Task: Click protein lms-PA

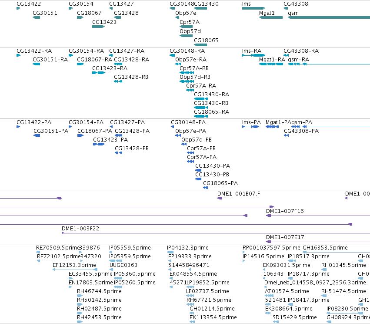Action: pyautogui.click(x=250, y=127)
